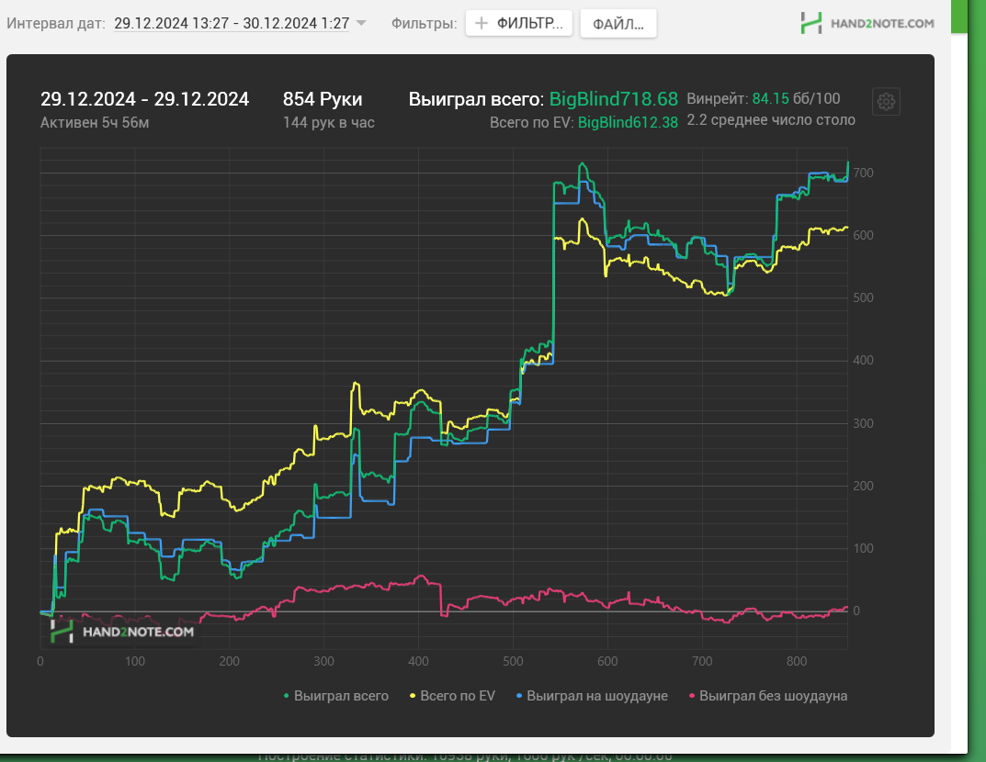Image resolution: width=986 pixels, height=762 pixels.
Task: Click the 400 label on x-axis
Action: pyautogui.click(x=418, y=662)
